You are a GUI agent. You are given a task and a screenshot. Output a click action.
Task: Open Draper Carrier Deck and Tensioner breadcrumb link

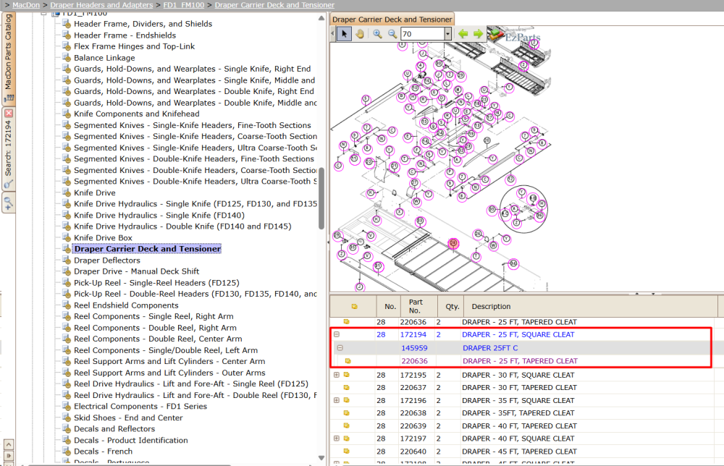click(x=274, y=5)
